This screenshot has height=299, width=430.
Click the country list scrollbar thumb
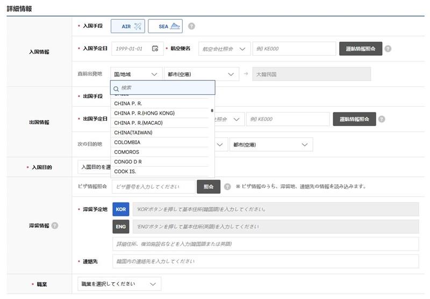click(x=212, y=111)
